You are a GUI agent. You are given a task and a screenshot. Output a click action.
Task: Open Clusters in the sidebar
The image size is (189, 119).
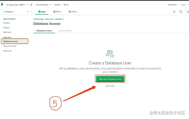pos(7,23)
